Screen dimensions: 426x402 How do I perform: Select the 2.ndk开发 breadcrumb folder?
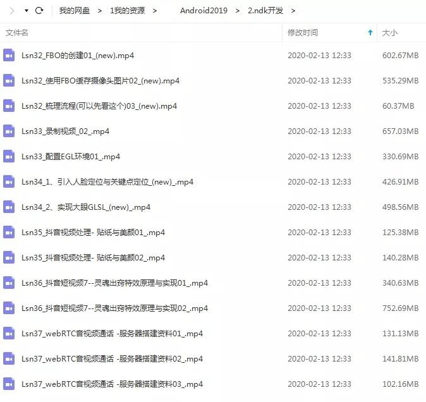point(265,11)
